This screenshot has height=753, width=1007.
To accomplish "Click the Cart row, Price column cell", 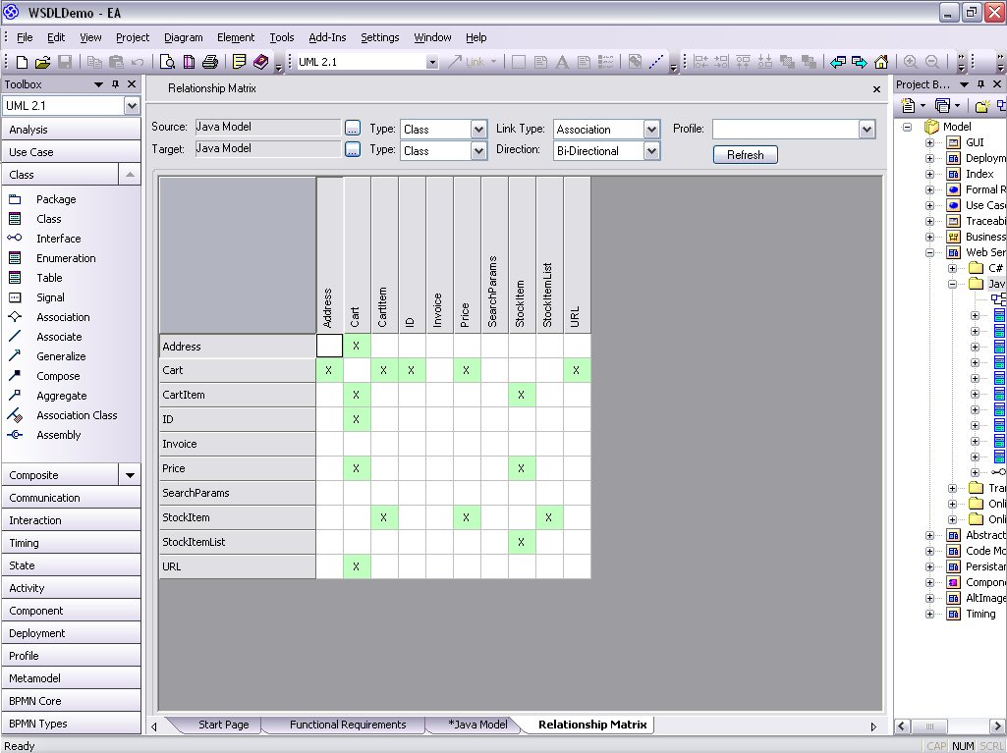I will click(466, 370).
